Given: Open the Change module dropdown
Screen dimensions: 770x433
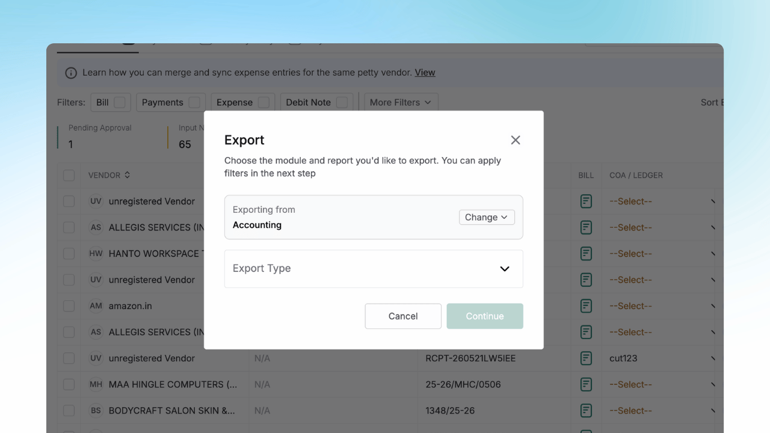Looking at the screenshot, I should (x=487, y=217).
